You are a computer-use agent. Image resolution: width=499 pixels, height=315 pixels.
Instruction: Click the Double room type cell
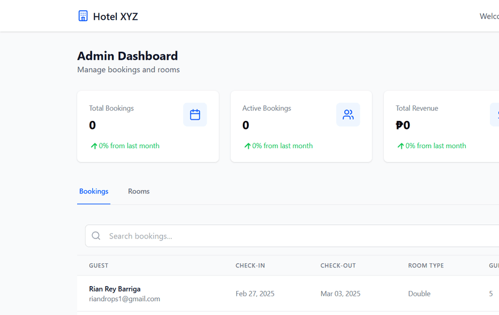[x=419, y=294]
